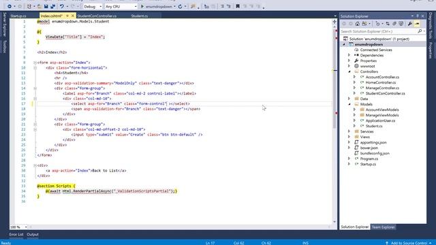This screenshot has height=245, width=436.
Task: Switch to the Student.cs editor tab
Action: tap(139, 16)
